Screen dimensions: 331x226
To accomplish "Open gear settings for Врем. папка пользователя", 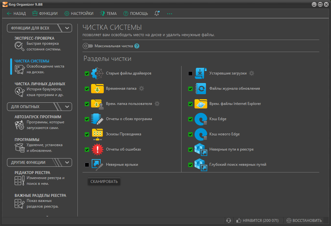I will 157,104.
